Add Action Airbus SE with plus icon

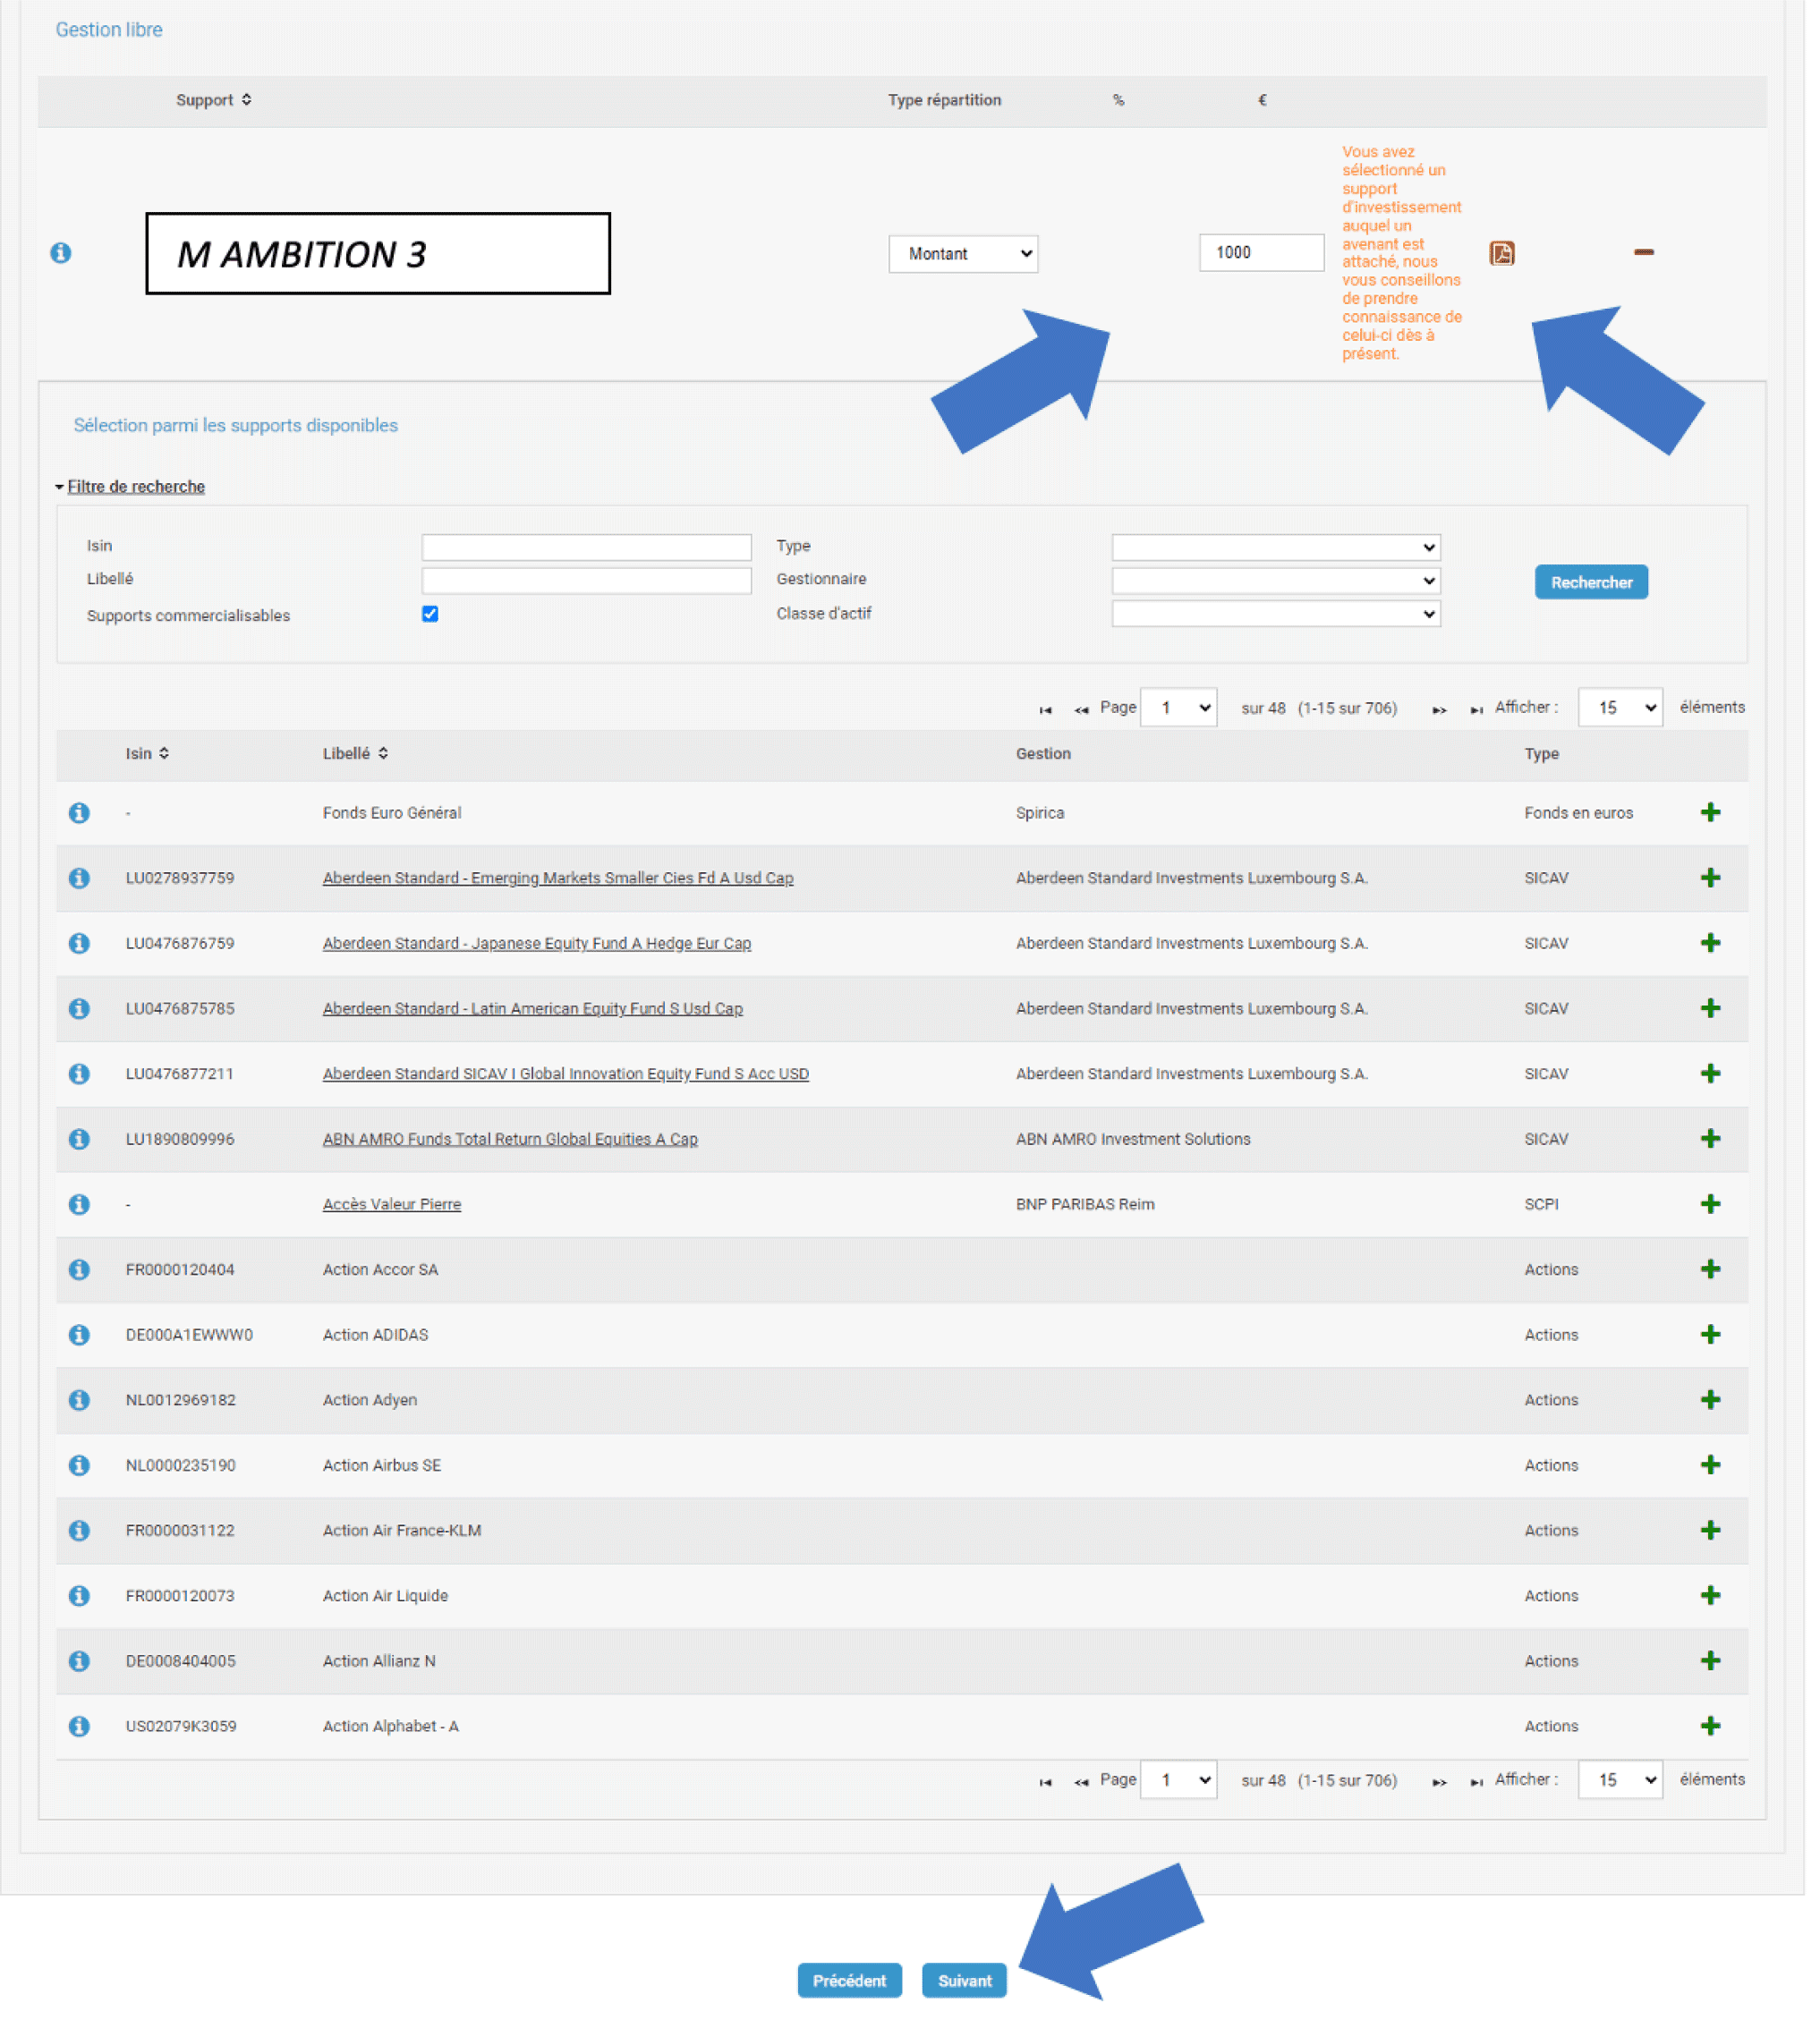coord(1710,1464)
